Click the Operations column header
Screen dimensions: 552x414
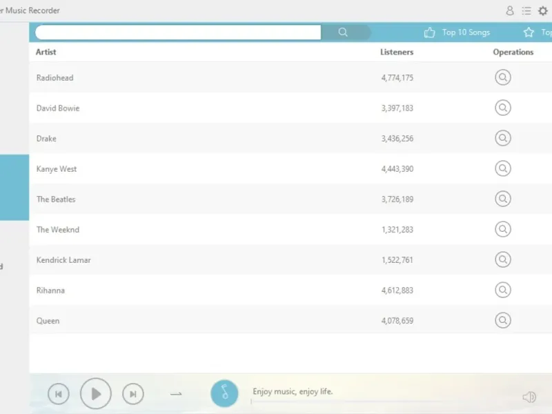513,52
